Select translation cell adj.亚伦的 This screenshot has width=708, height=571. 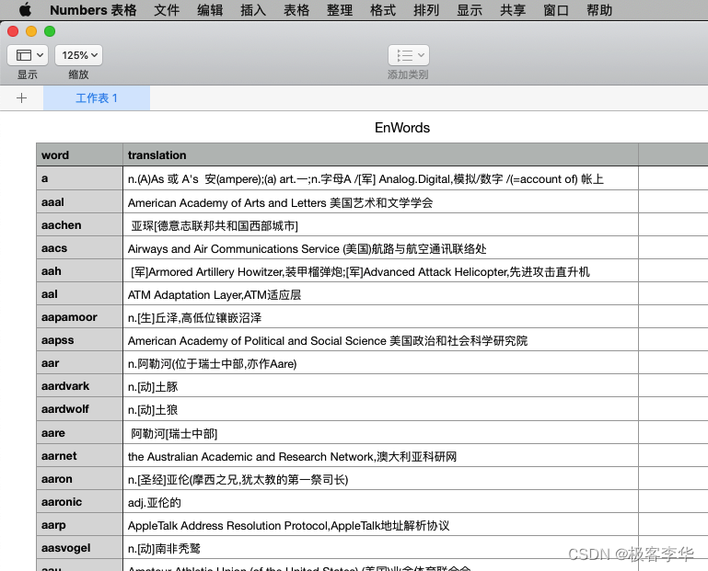click(x=380, y=501)
